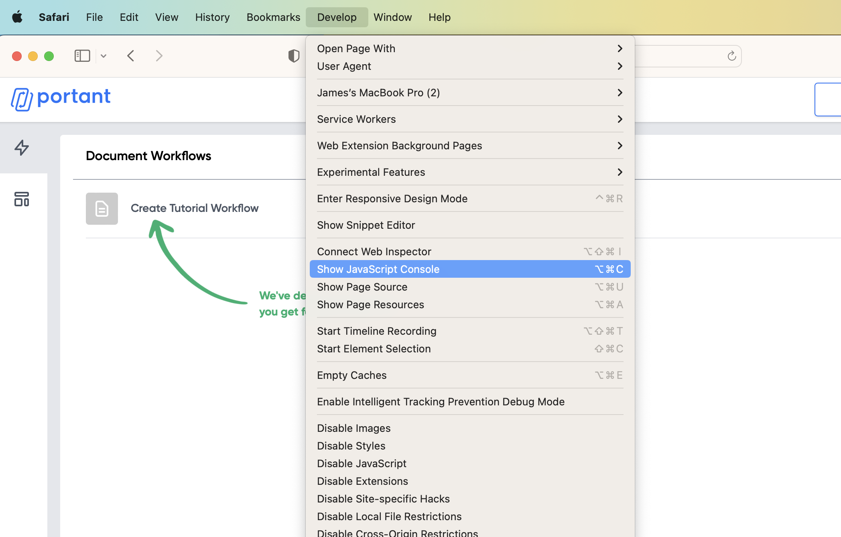
Task: Click the Portant logo
Action: (x=61, y=98)
